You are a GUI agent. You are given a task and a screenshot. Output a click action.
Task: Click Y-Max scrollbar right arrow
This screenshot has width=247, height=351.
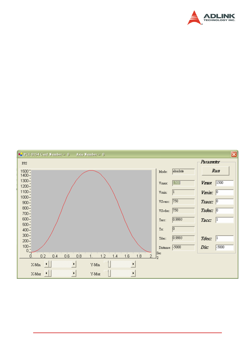click(x=133, y=273)
